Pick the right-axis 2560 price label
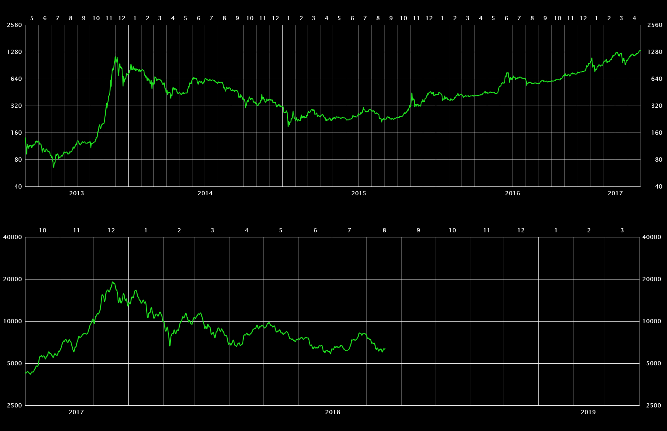Screen dimensions: 667x431 pyautogui.click(x=655, y=25)
